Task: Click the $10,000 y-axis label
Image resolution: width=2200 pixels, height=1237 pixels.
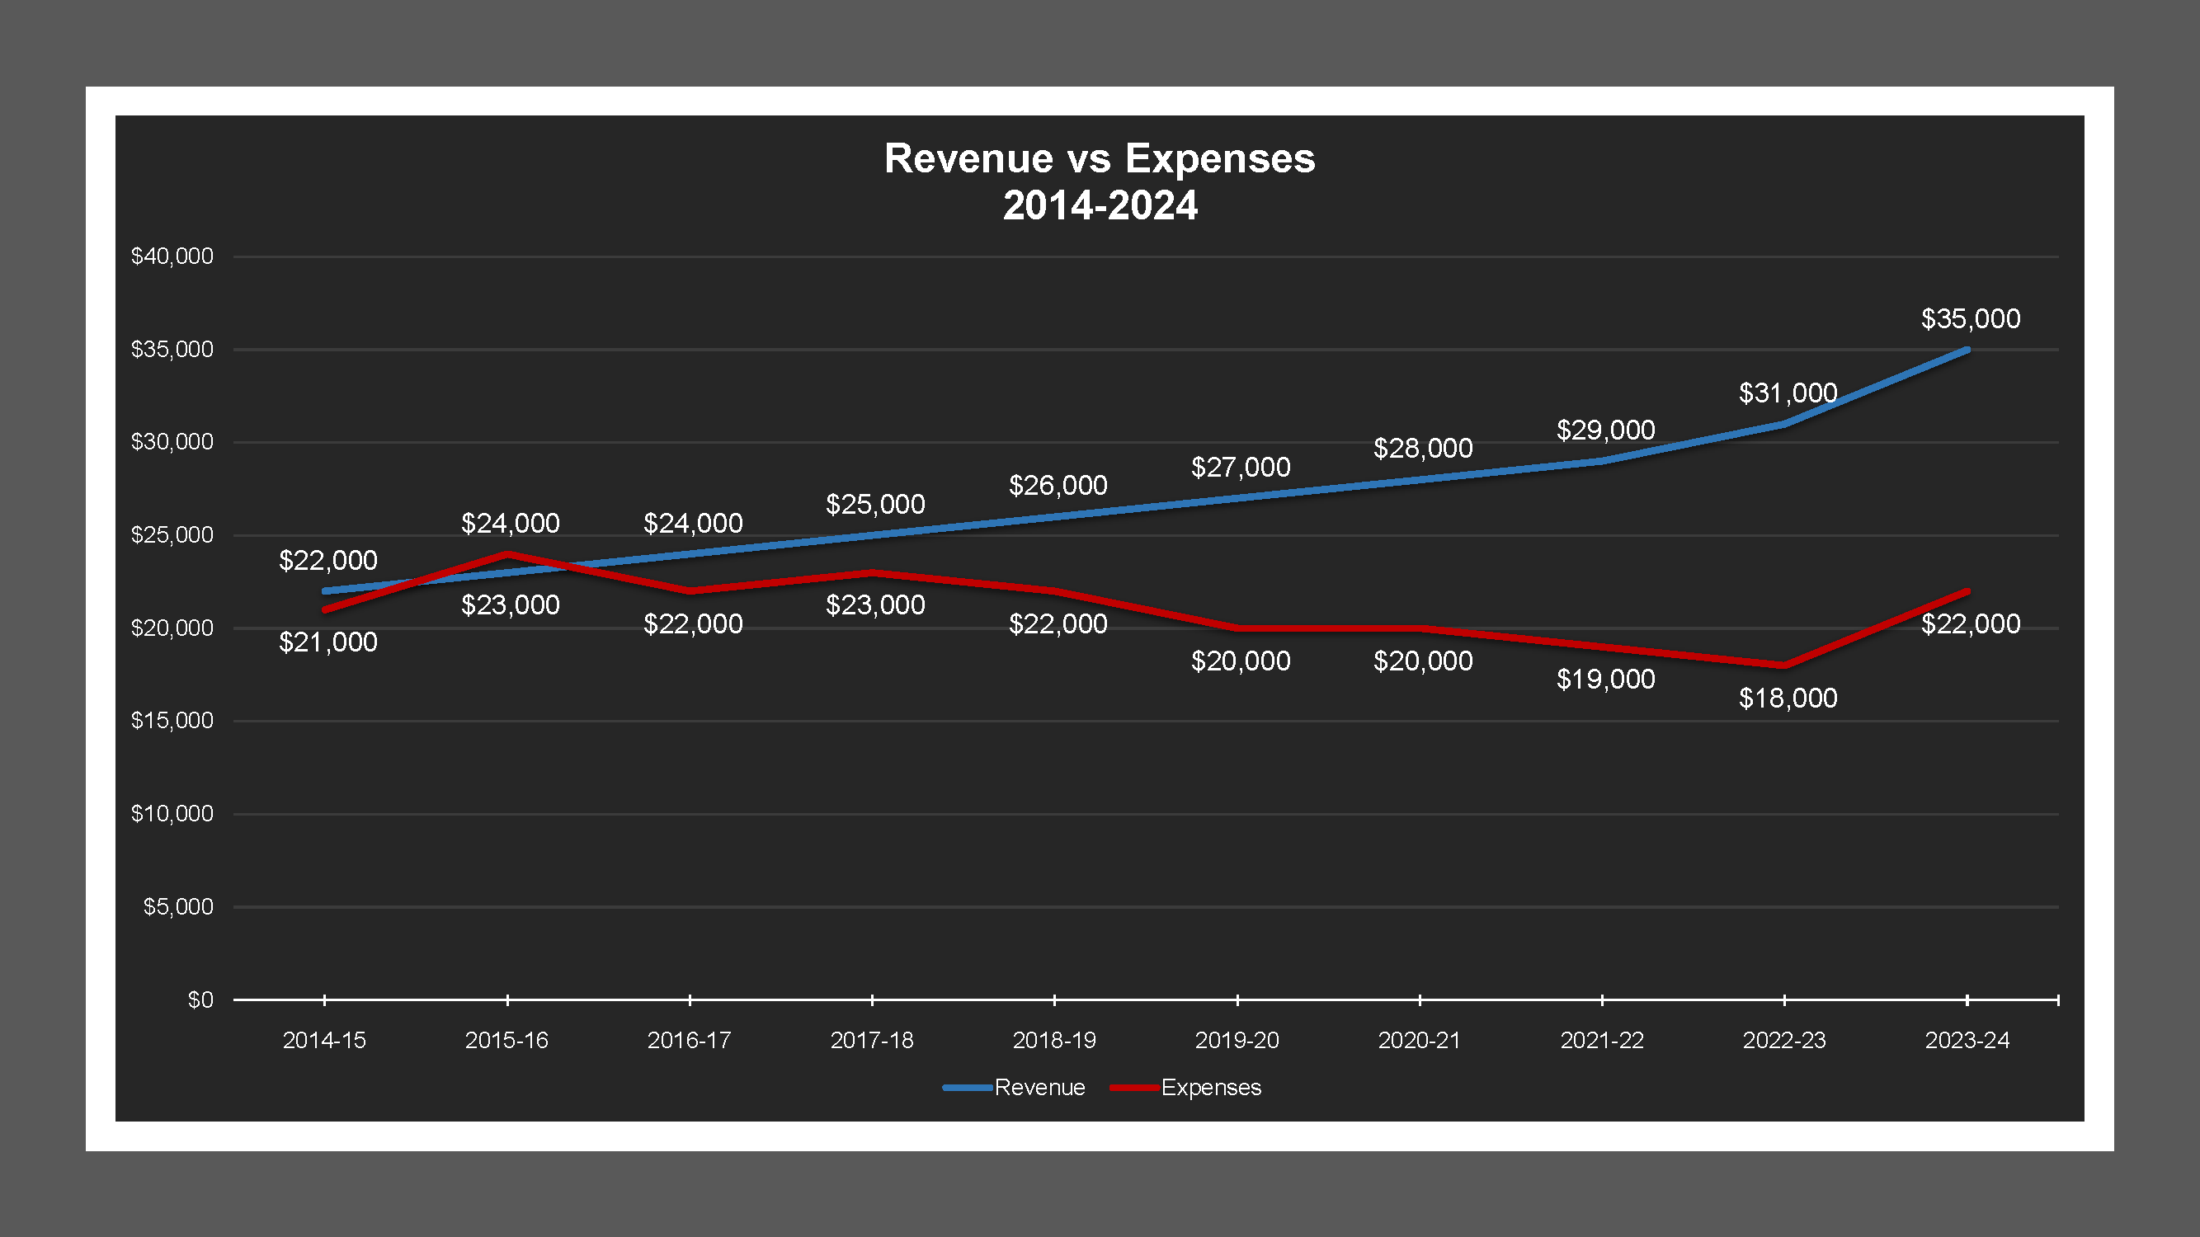Action: pyautogui.click(x=172, y=815)
